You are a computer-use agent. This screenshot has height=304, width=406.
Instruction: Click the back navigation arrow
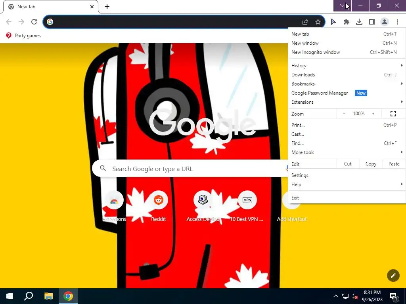9,22
